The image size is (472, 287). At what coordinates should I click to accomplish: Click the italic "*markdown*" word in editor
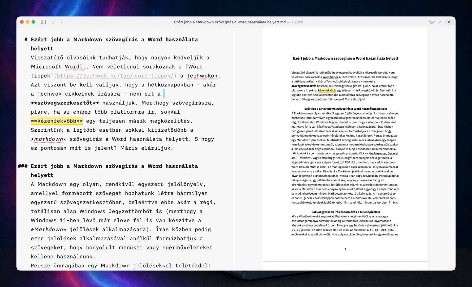pos(49,139)
